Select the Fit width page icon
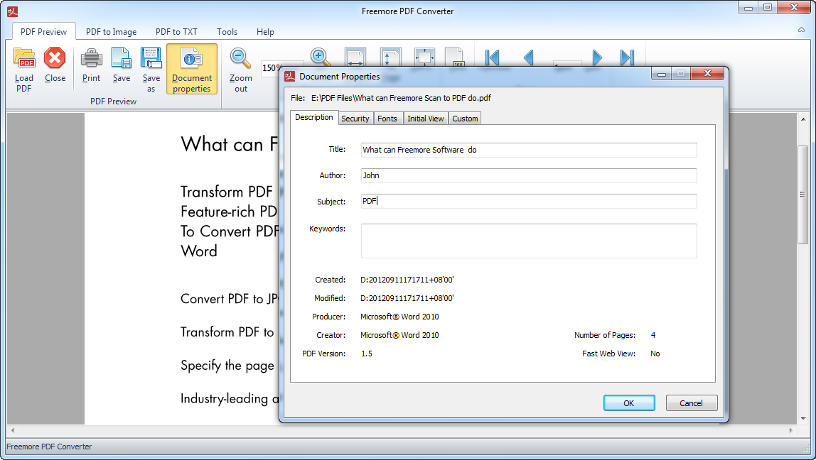 click(355, 57)
